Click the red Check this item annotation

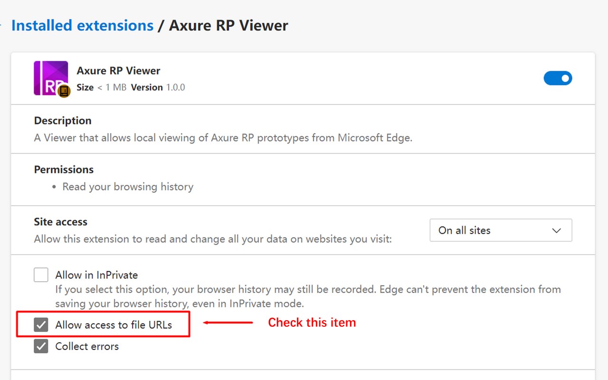[312, 323]
